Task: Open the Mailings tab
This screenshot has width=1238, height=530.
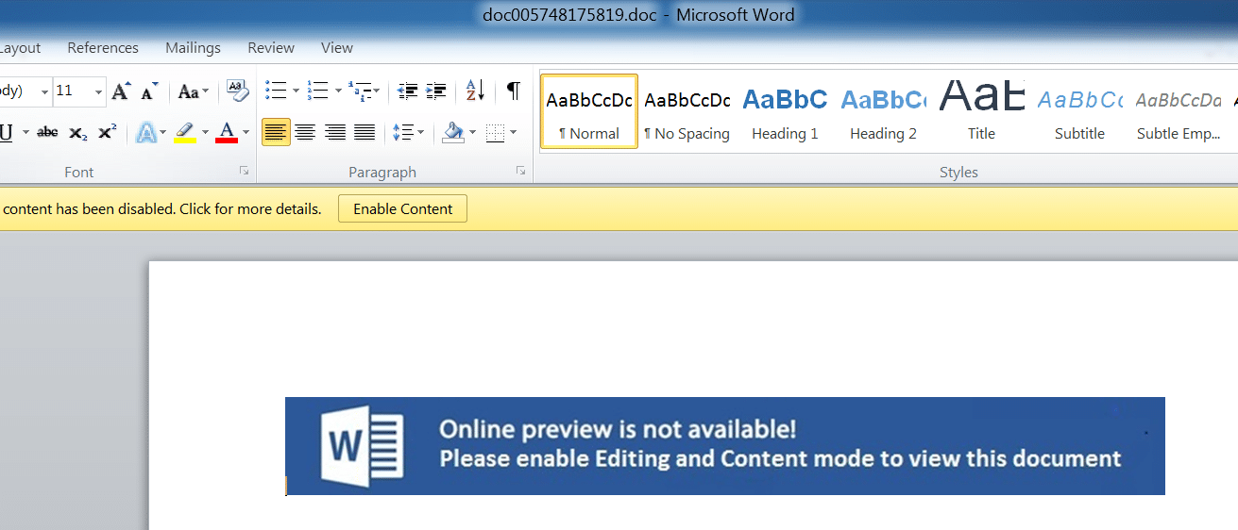Action: click(x=193, y=48)
